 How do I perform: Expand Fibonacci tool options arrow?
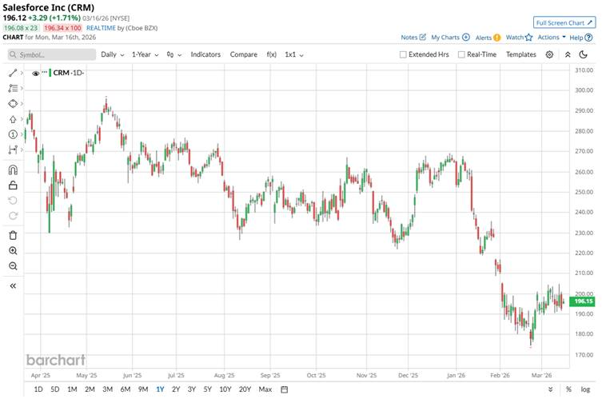(22, 89)
